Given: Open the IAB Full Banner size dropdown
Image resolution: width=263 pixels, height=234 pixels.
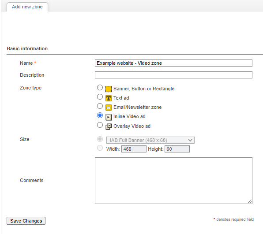Looking at the screenshot, I should [x=150, y=140].
